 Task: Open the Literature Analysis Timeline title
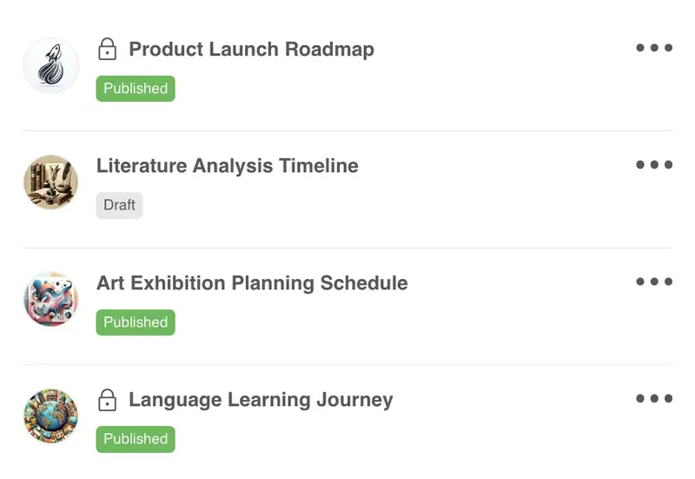(x=227, y=165)
